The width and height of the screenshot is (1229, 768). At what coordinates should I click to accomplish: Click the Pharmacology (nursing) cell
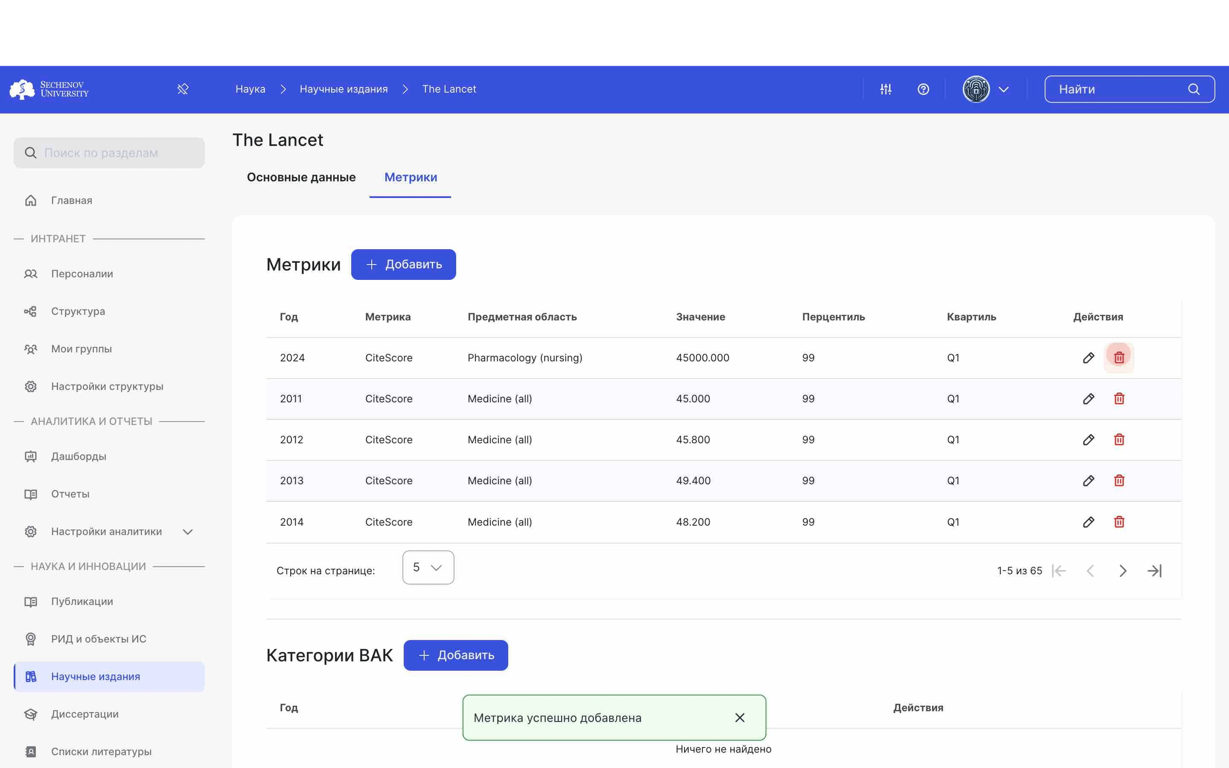tap(524, 358)
